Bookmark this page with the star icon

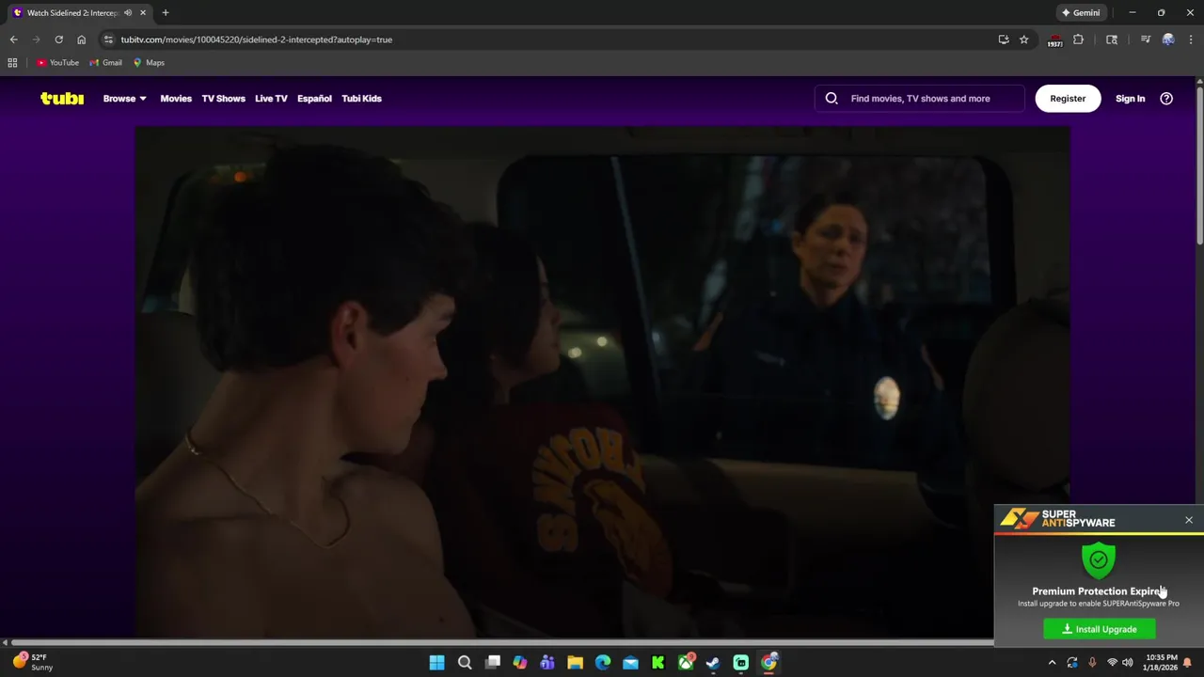click(x=1024, y=39)
